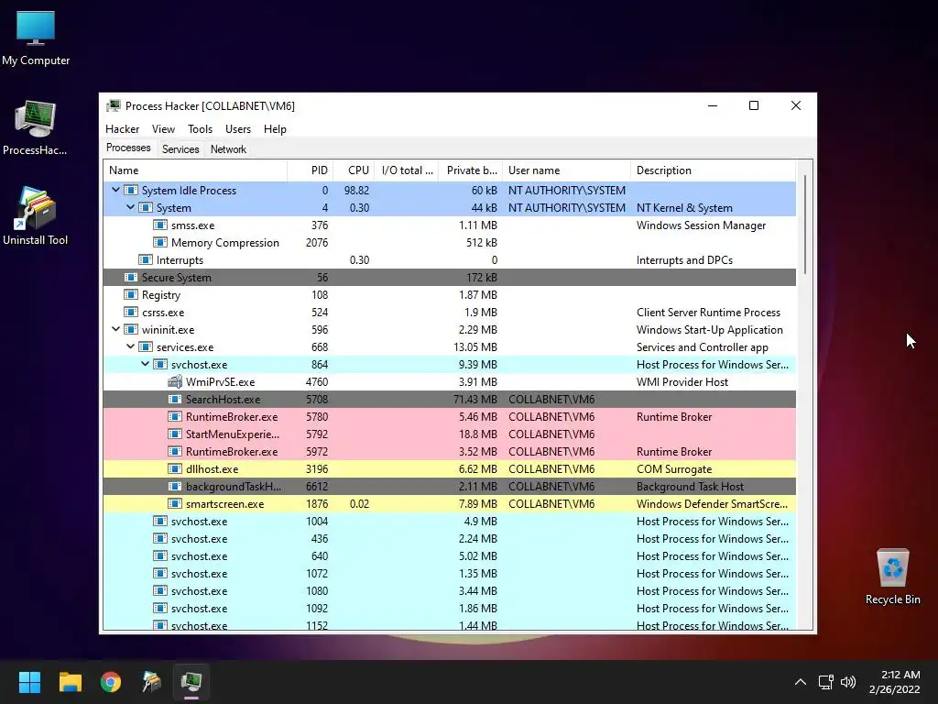Switch to the Network tab

pos(228,149)
